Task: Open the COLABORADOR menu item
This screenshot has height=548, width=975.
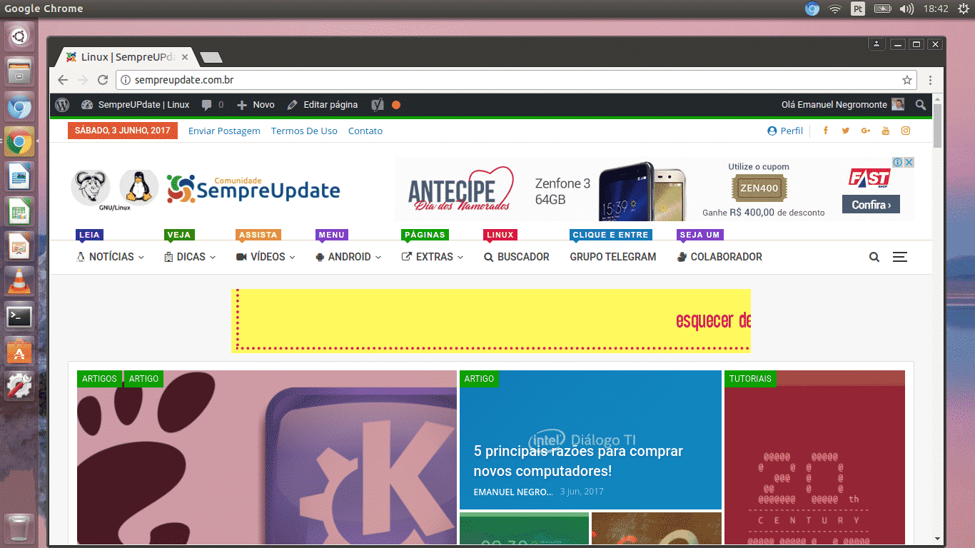Action: click(719, 257)
